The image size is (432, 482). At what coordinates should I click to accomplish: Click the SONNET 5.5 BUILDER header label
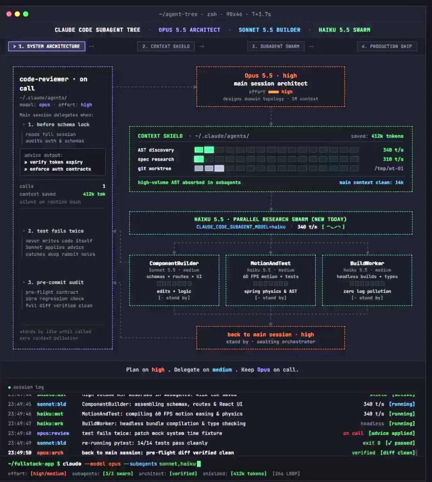click(x=269, y=30)
